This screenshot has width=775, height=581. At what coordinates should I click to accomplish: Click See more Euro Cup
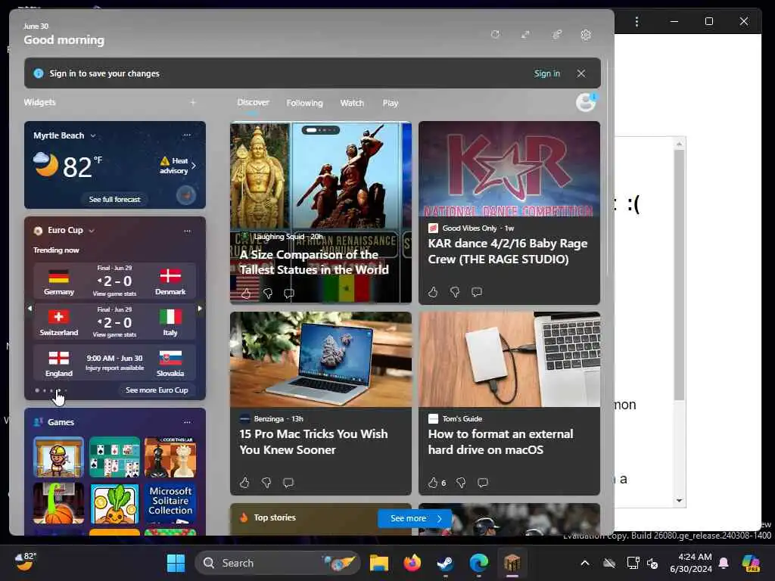click(x=157, y=390)
